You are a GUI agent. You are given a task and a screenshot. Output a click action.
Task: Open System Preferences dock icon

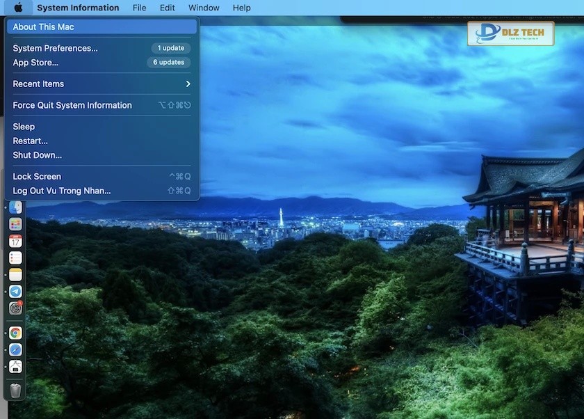15,308
